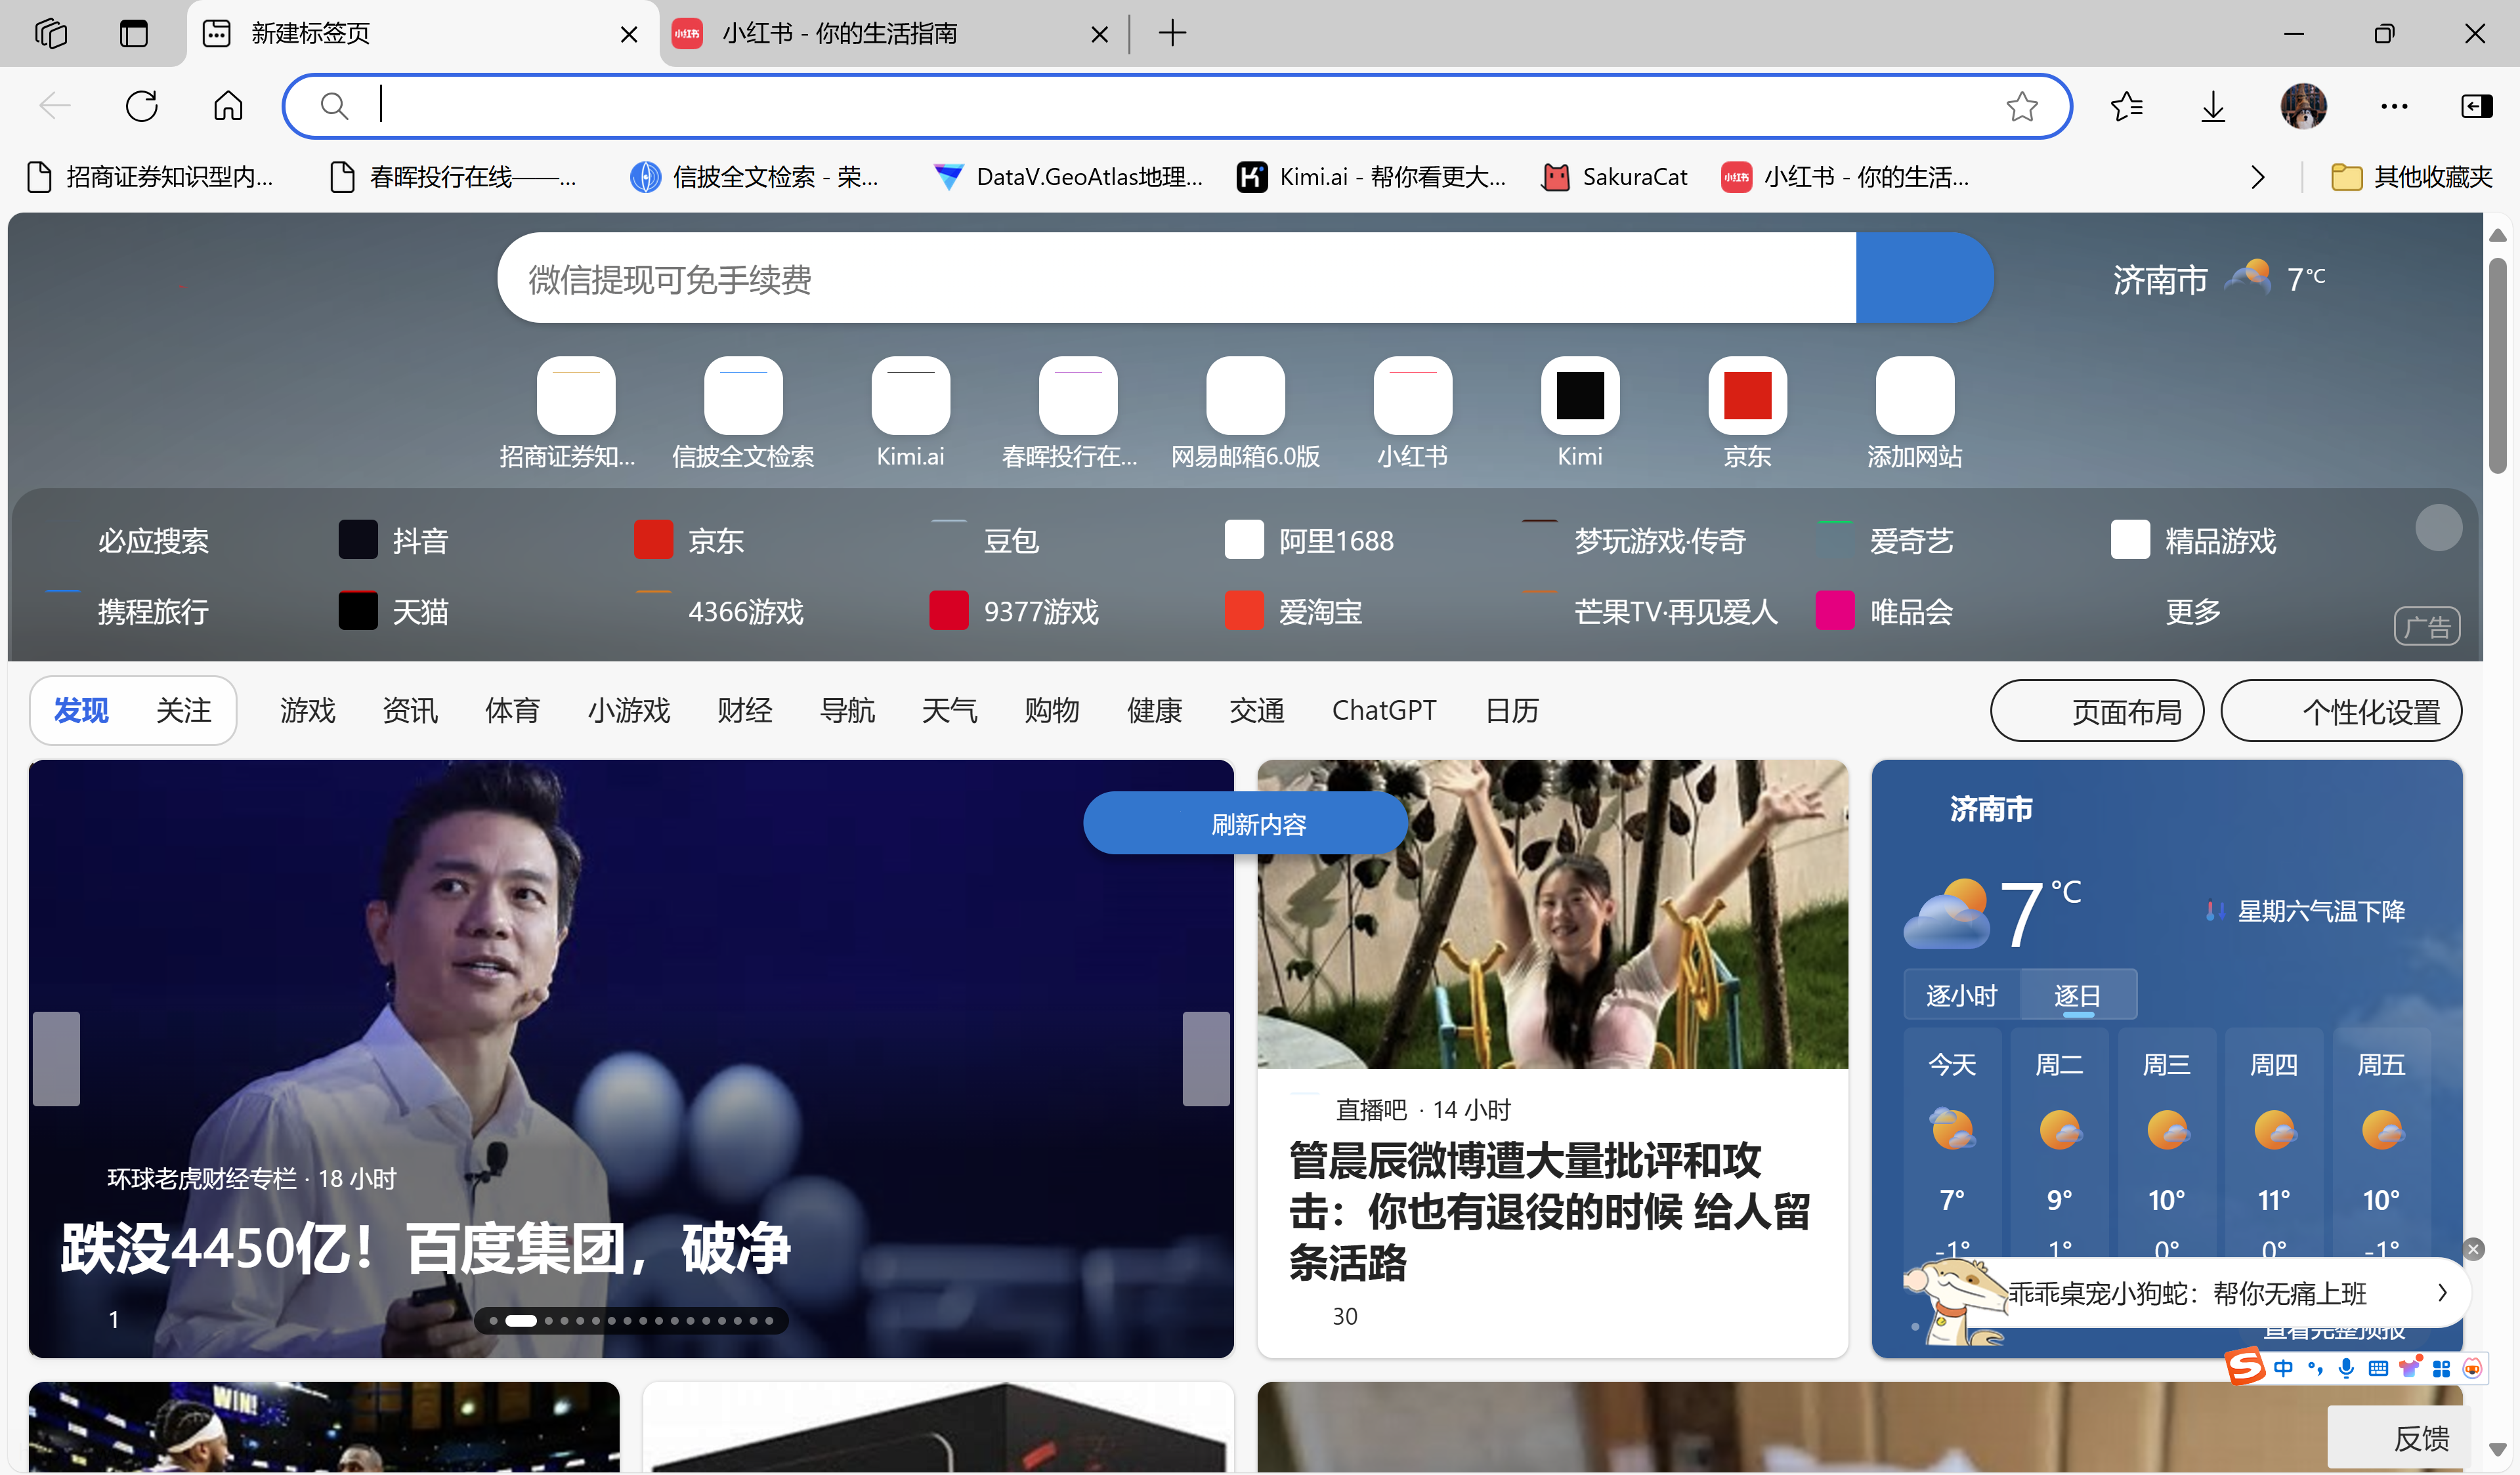
Task: Open the ChatGPT category tab
Action: point(1384,711)
